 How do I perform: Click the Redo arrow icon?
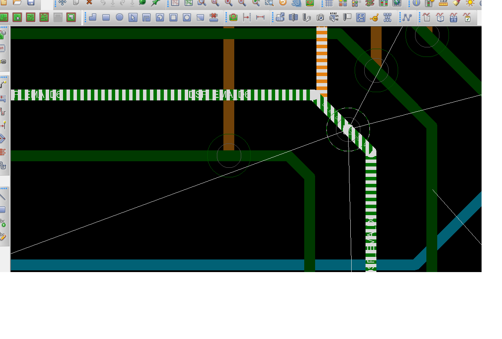click(x=123, y=3)
